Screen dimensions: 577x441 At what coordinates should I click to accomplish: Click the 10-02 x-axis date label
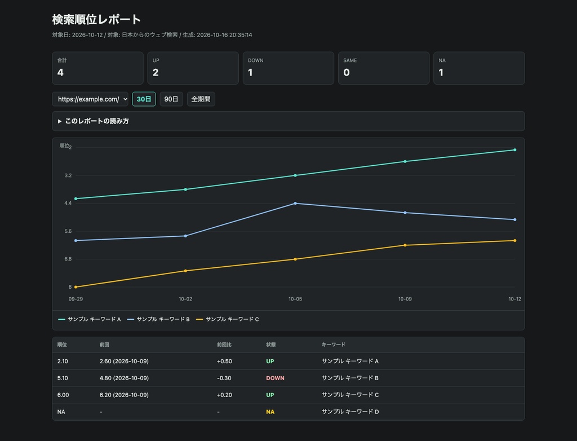click(185, 299)
